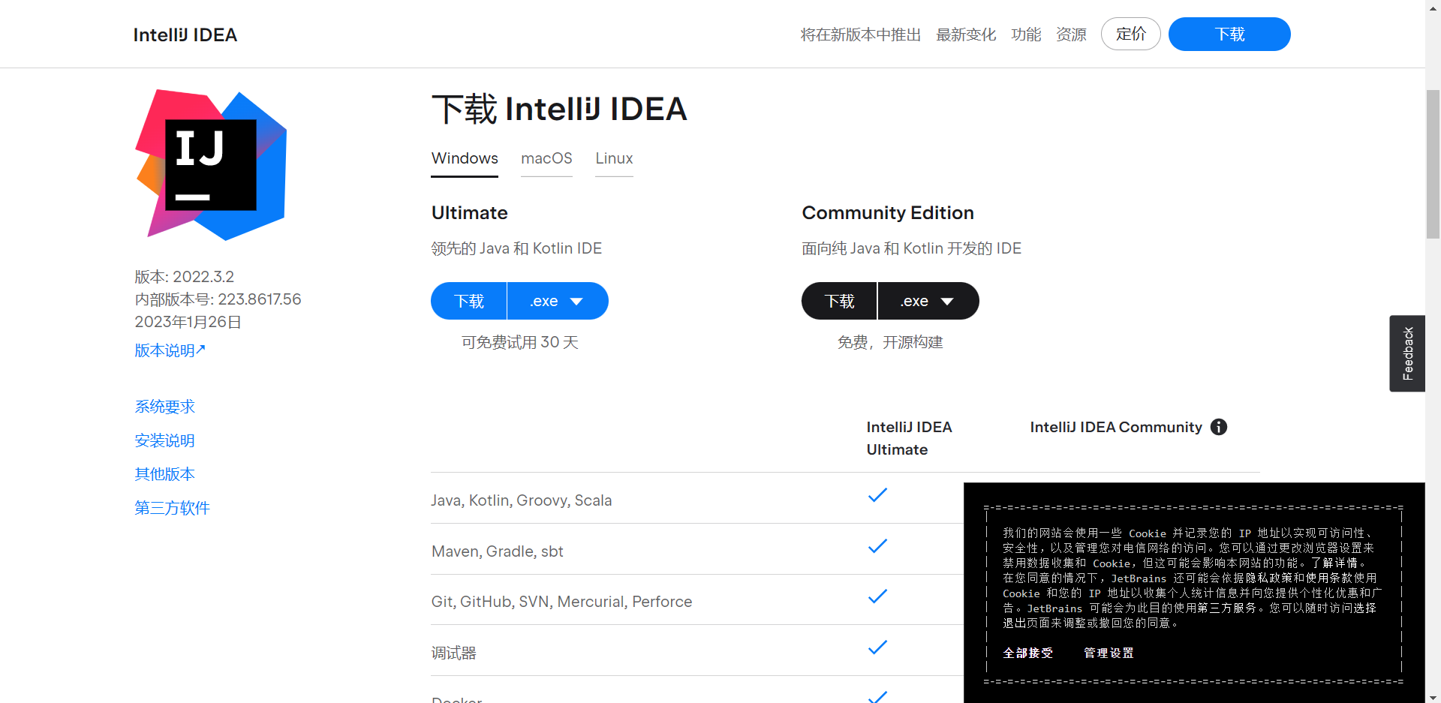Open the 安装说明 link
The height and width of the screenshot is (703, 1441).
(164, 440)
